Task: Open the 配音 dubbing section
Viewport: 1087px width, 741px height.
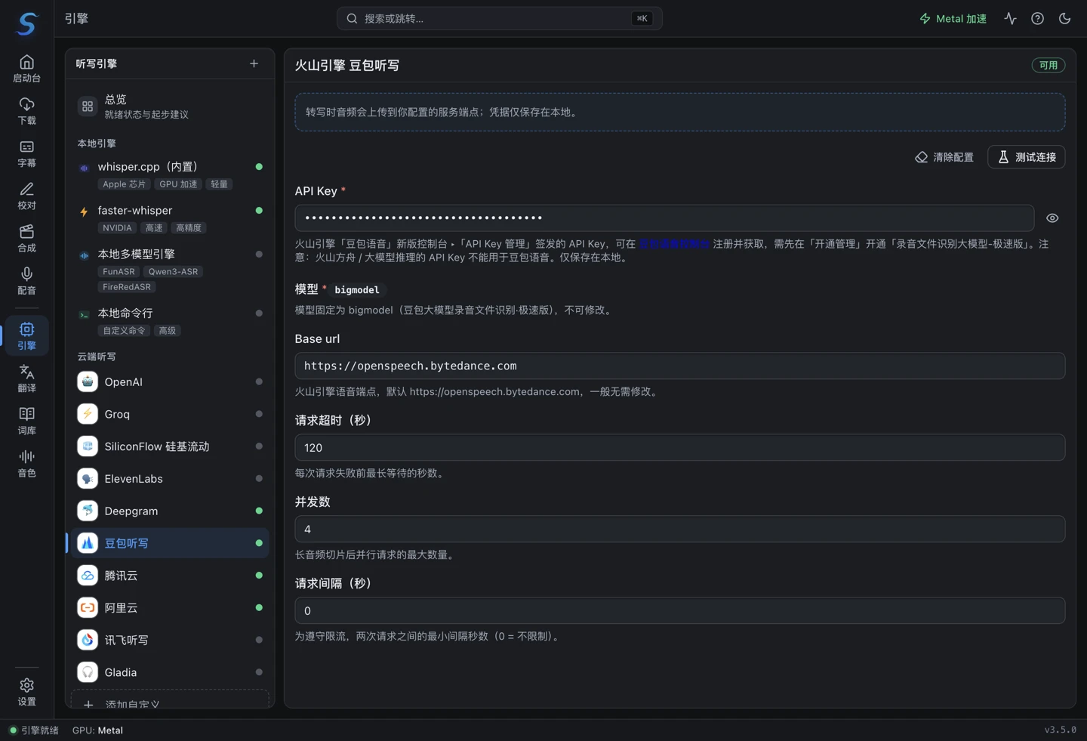Action: click(27, 280)
